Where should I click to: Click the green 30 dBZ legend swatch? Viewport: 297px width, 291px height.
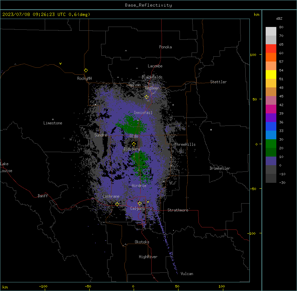tap(271, 144)
